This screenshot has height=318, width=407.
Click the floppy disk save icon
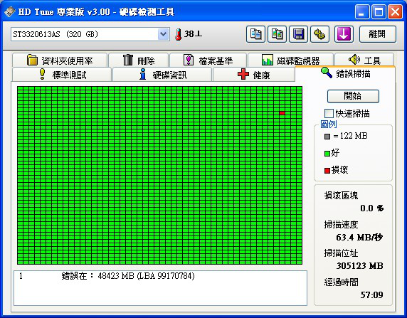[299, 34]
